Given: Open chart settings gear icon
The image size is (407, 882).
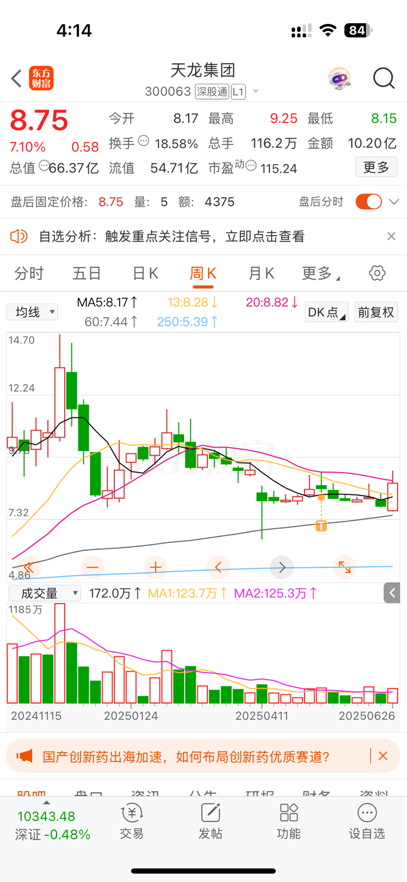Looking at the screenshot, I should click(377, 273).
